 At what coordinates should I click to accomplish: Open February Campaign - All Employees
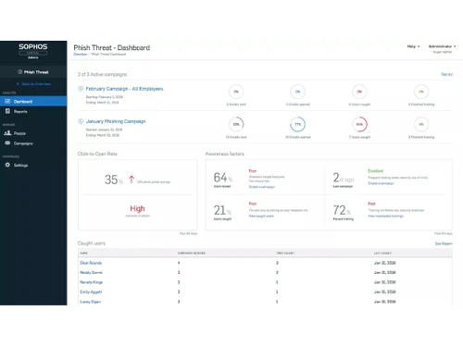pyautogui.click(x=124, y=89)
